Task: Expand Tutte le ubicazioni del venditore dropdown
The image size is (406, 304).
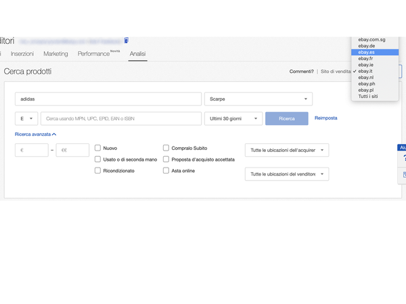Action: click(x=287, y=174)
